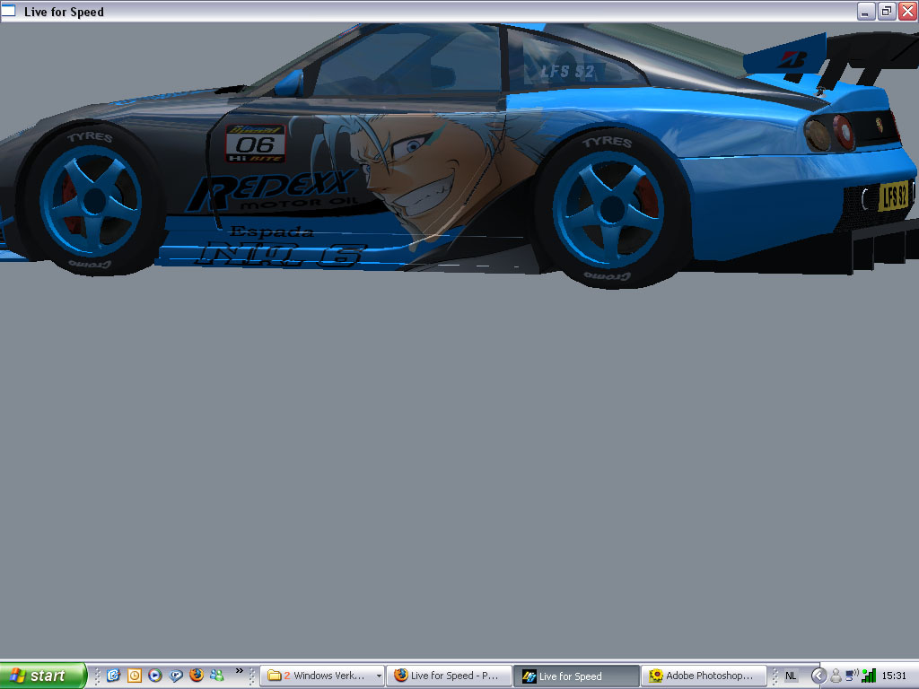The height and width of the screenshot is (689, 919).
Task: Open the NL language bar indicator
Action: click(x=790, y=676)
